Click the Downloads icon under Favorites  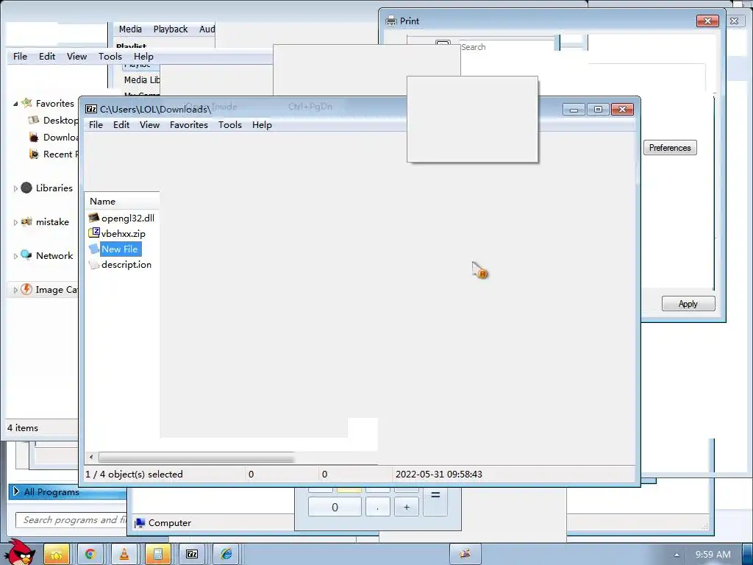(34, 138)
